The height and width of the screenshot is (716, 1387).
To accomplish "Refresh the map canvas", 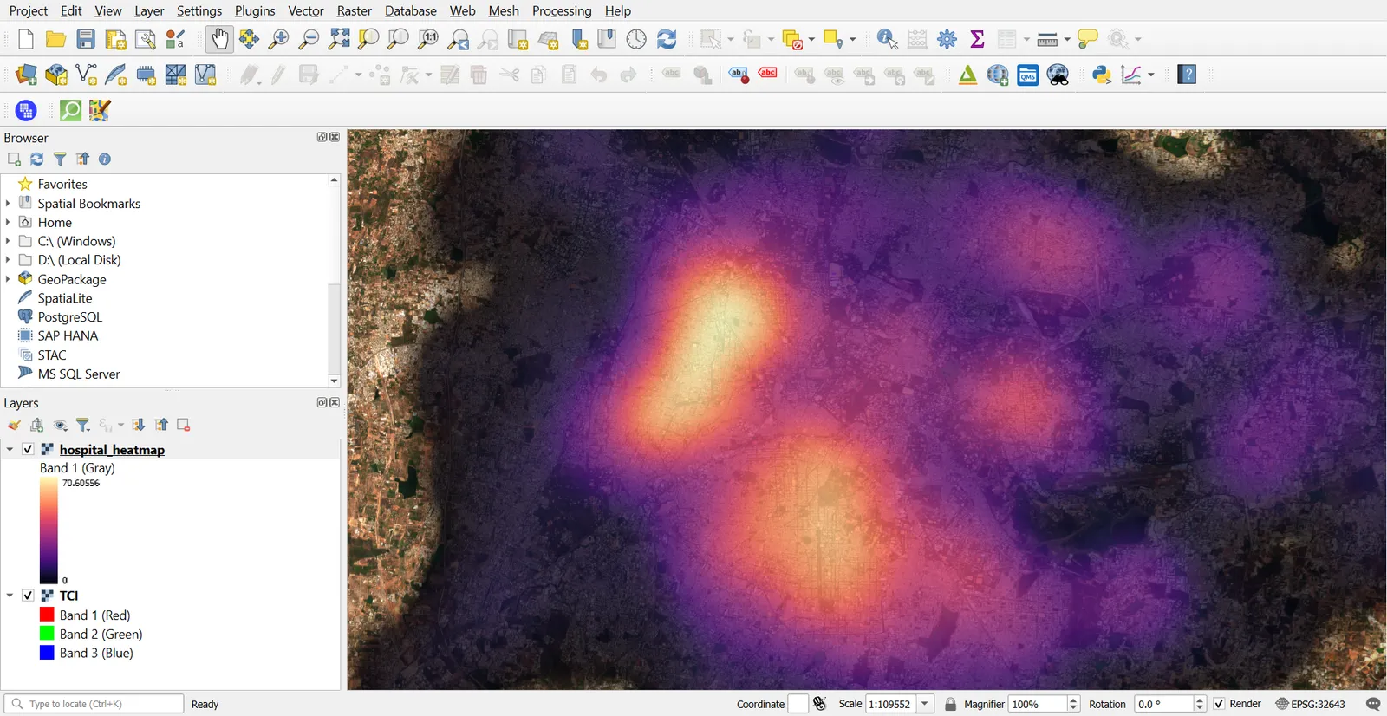I will click(667, 39).
